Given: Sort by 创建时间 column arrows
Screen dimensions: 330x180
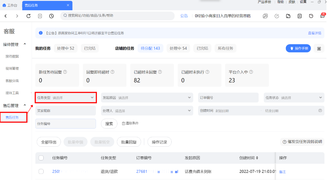Looking at the screenshot, I should [257, 158].
